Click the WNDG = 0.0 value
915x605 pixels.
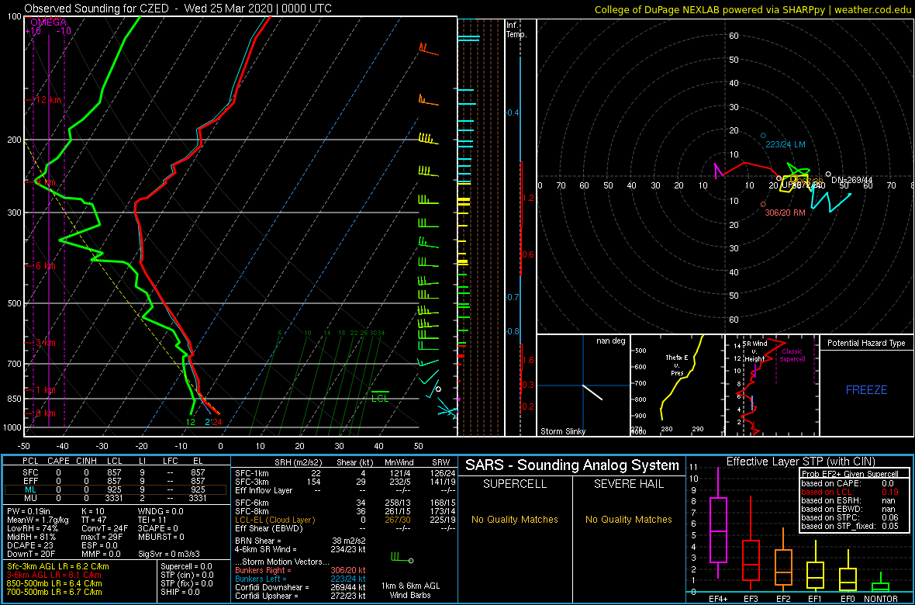(161, 512)
